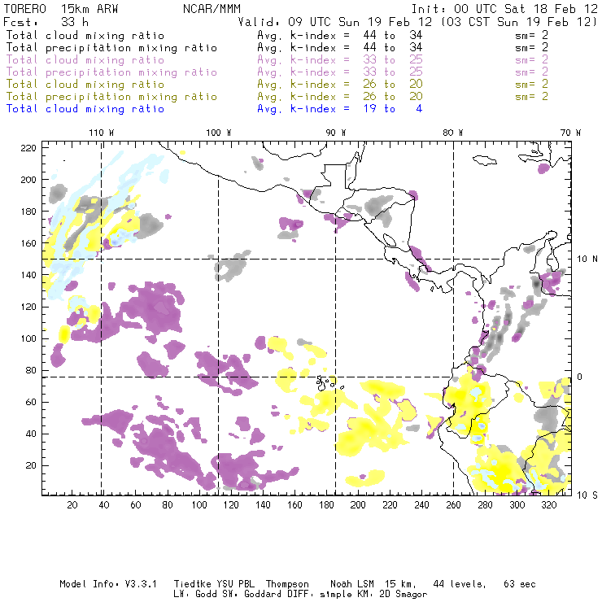Select the '63 sec' timestep text
Screen dimensions: 602x602
coord(520,584)
